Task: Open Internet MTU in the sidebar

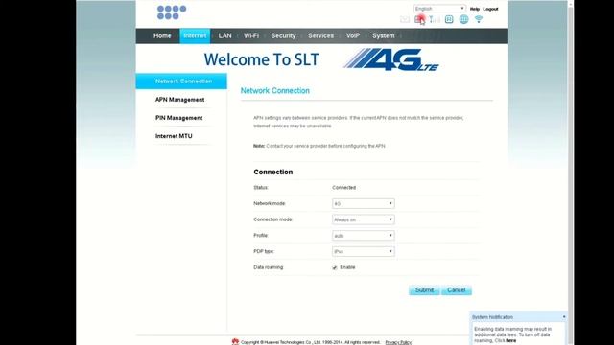Action: [x=174, y=136]
